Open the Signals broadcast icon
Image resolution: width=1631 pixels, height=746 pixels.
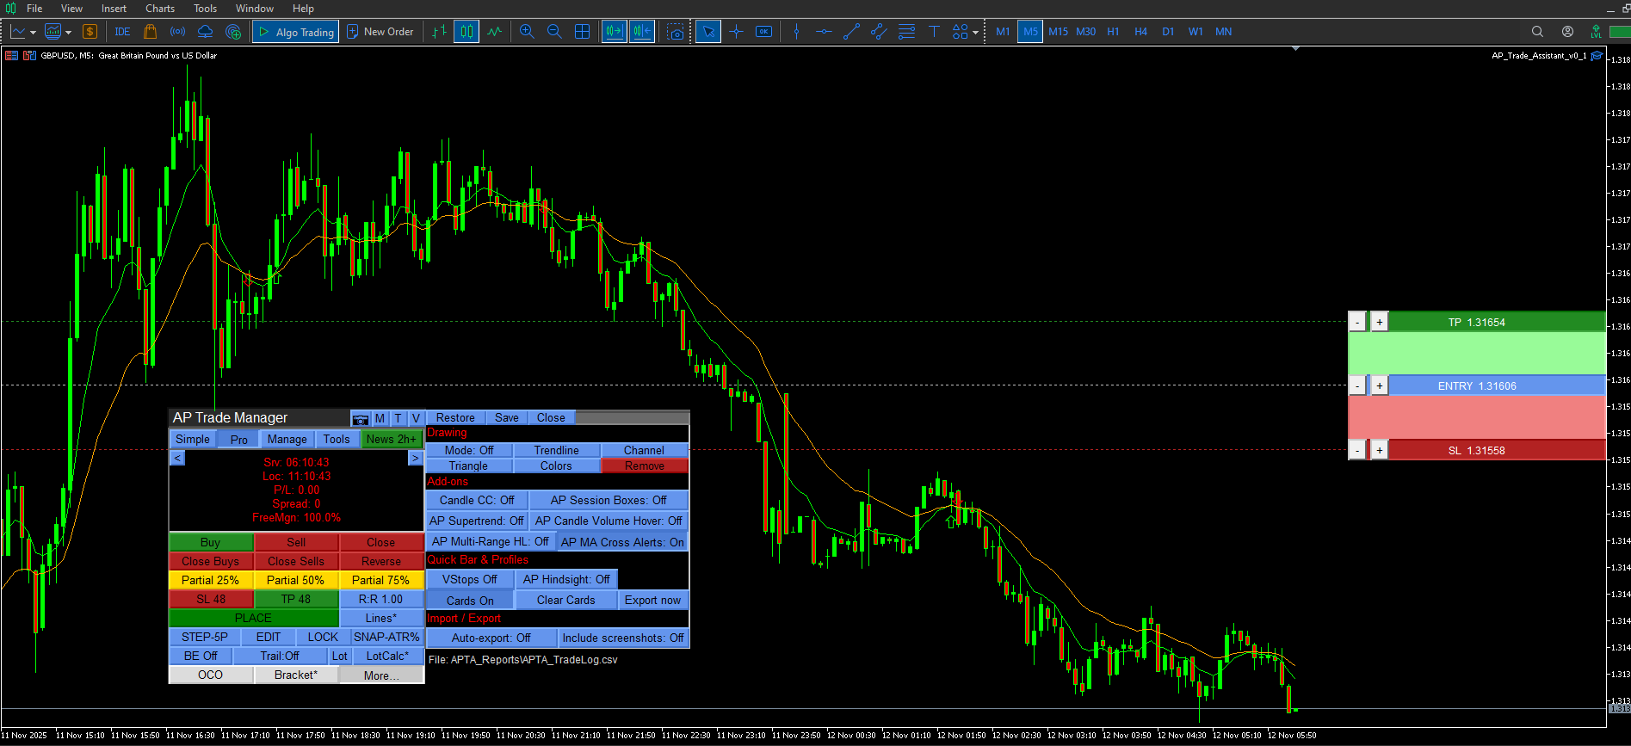(x=177, y=32)
